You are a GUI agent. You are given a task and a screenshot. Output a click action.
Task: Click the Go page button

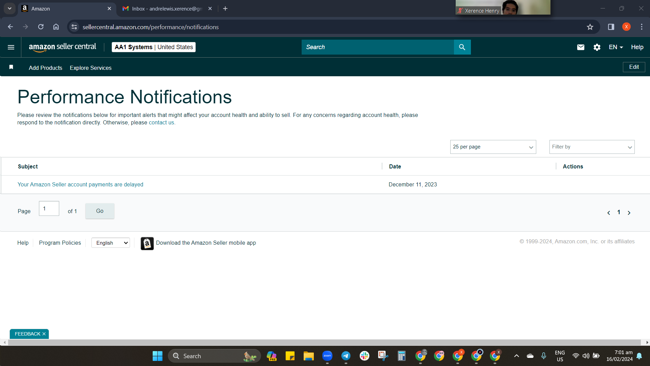100,211
